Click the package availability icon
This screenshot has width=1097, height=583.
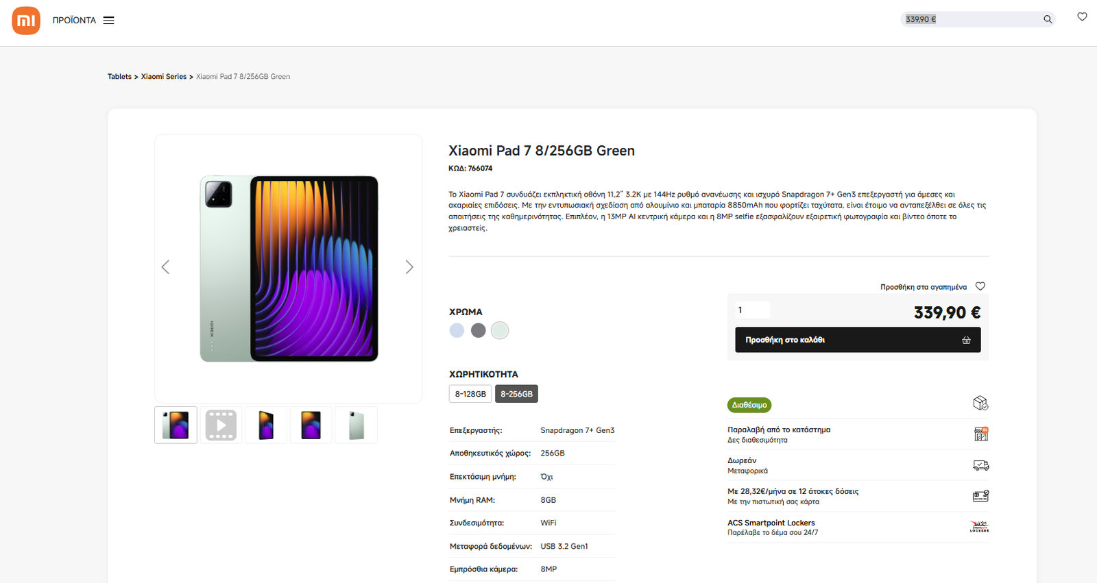coord(980,403)
